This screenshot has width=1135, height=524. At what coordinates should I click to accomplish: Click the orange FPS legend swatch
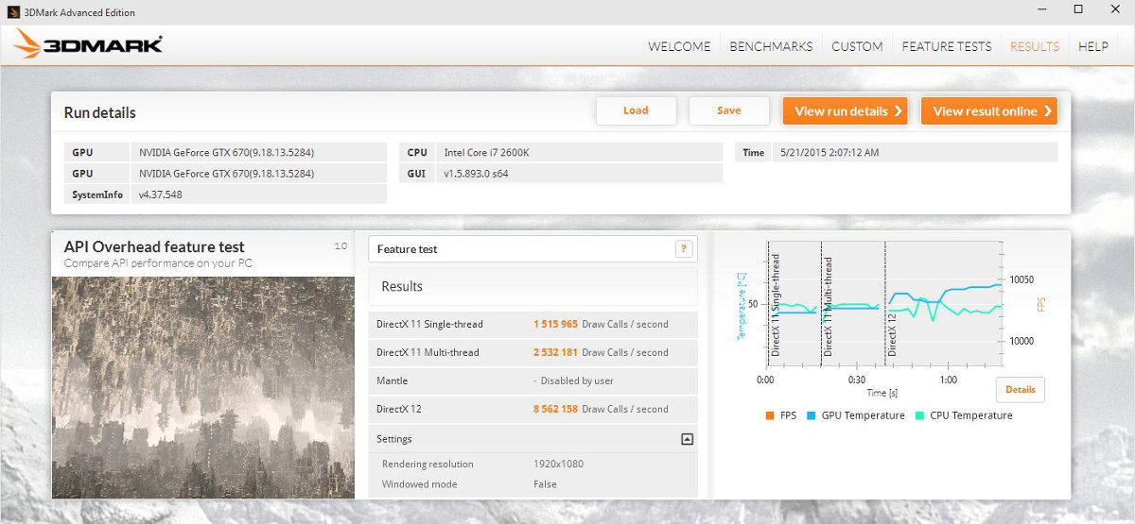(771, 415)
